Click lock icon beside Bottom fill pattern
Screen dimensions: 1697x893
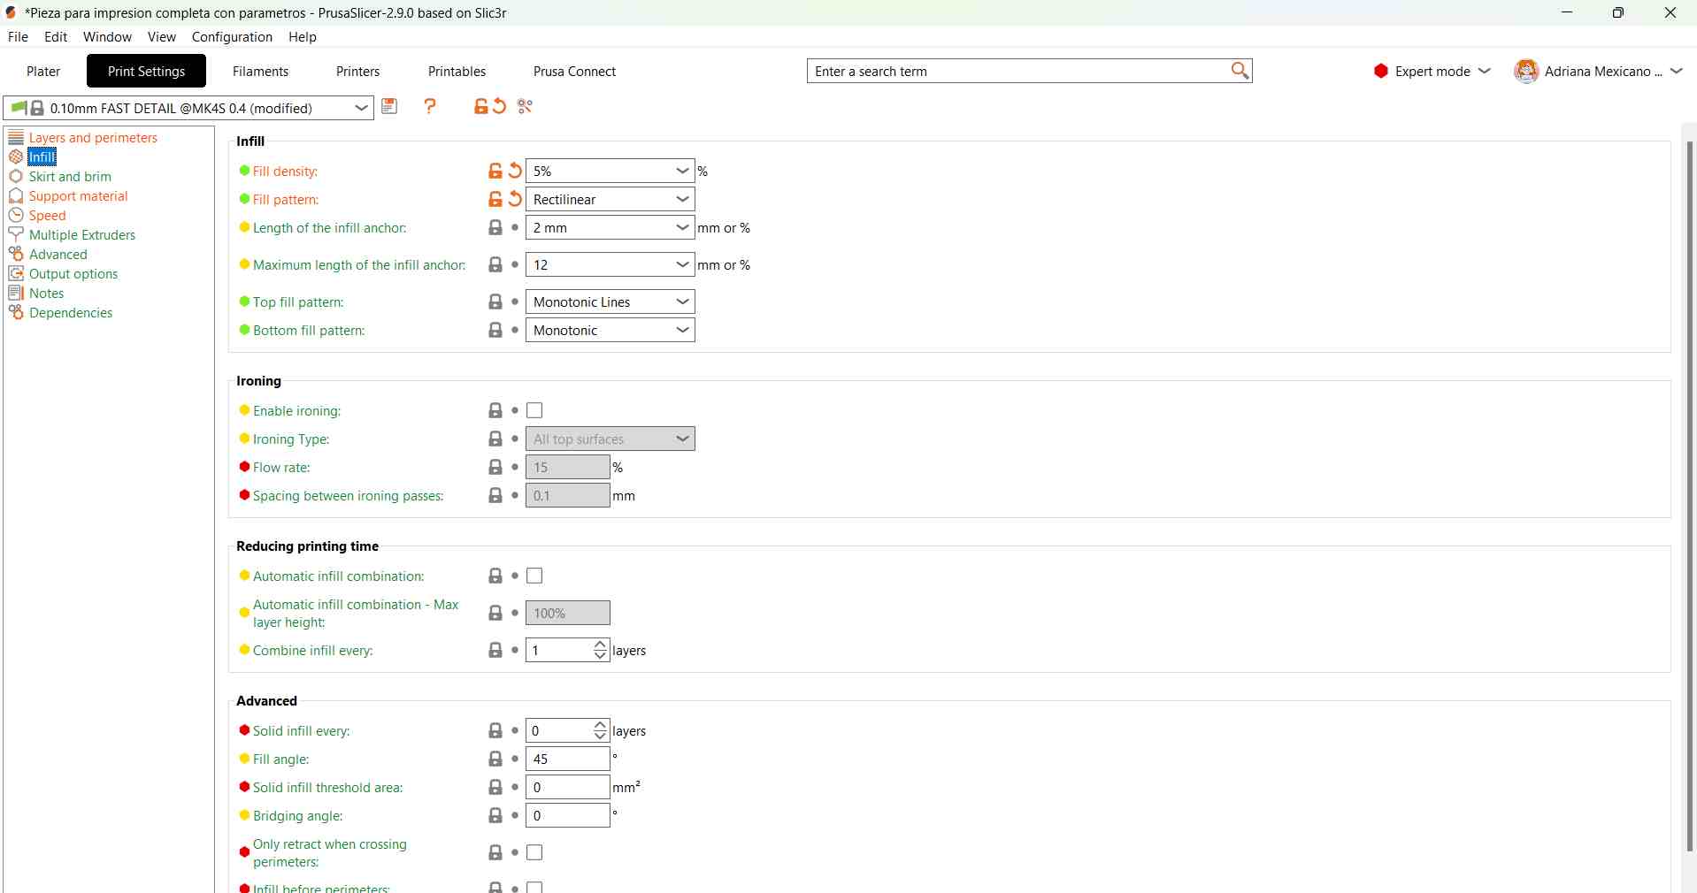pyautogui.click(x=495, y=331)
